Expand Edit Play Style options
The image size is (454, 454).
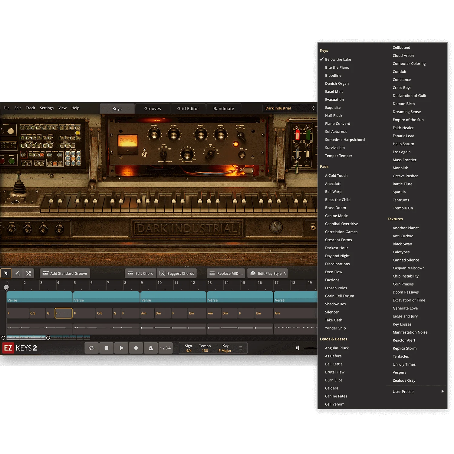[x=268, y=273]
